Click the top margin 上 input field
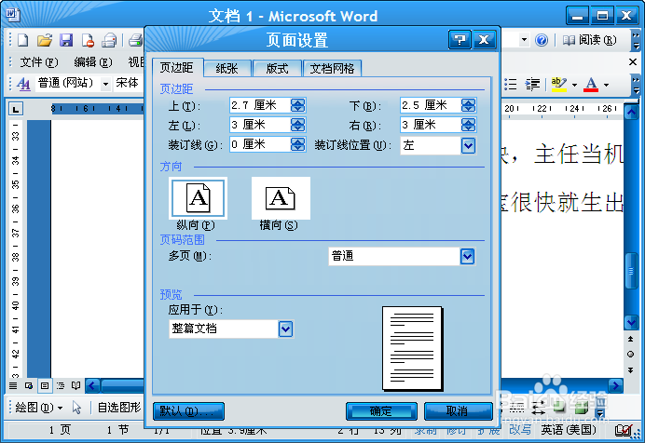The height and width of the screenshot is (443, 645). tap(260, 105)
